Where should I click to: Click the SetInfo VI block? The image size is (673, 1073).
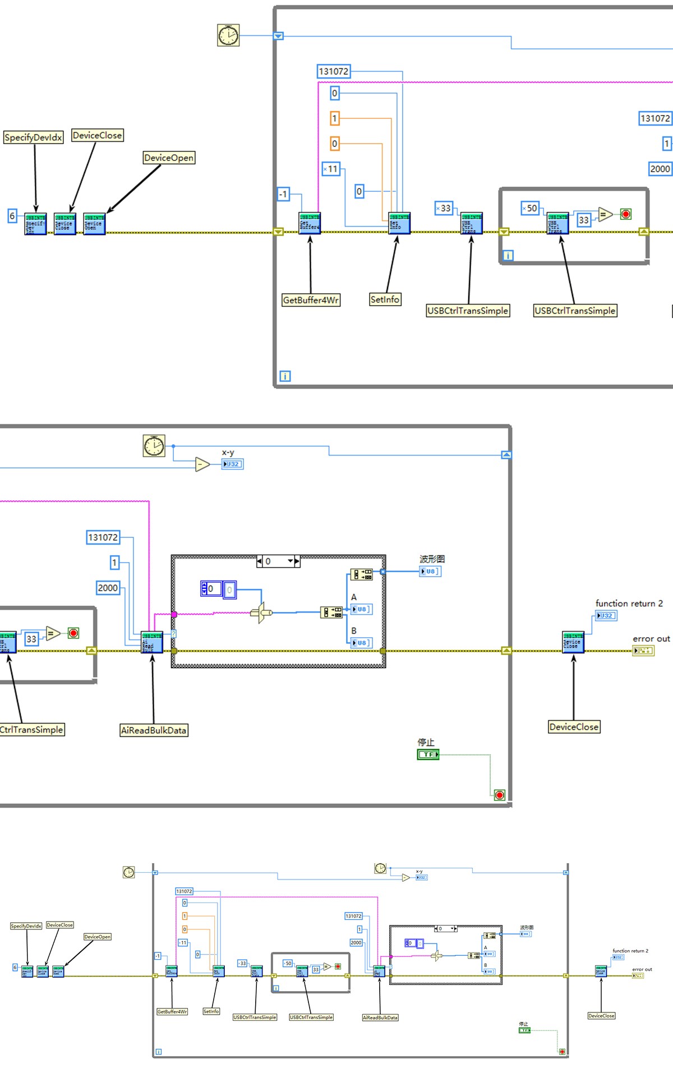point(399,224)
